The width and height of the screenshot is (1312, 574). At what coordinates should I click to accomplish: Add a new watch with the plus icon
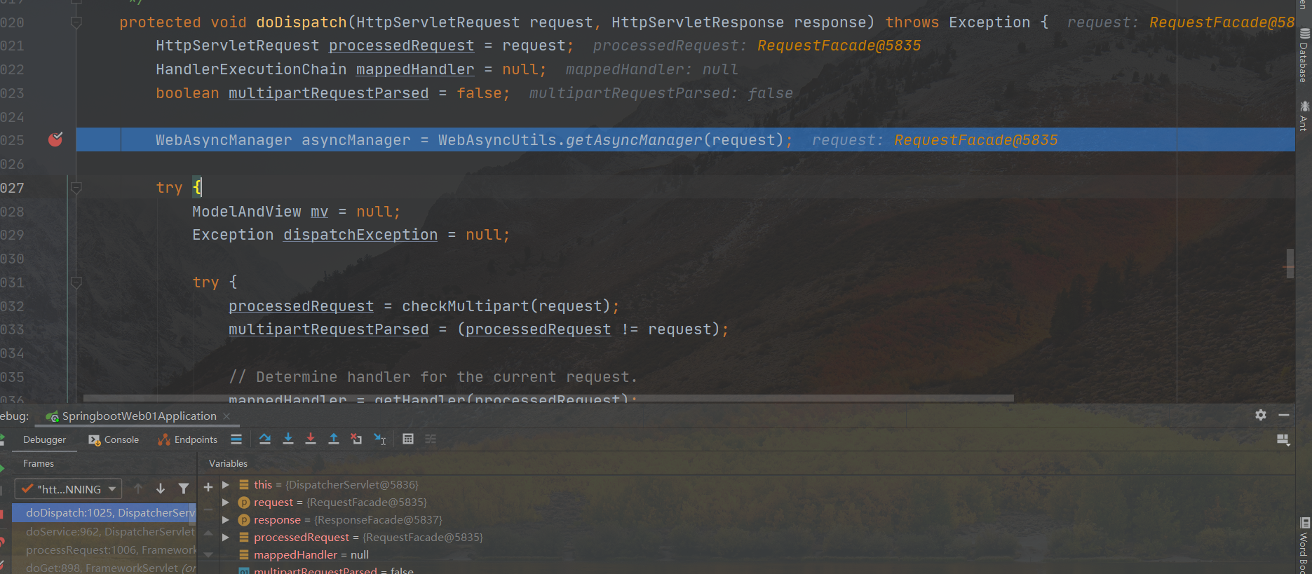click(208, 487)
